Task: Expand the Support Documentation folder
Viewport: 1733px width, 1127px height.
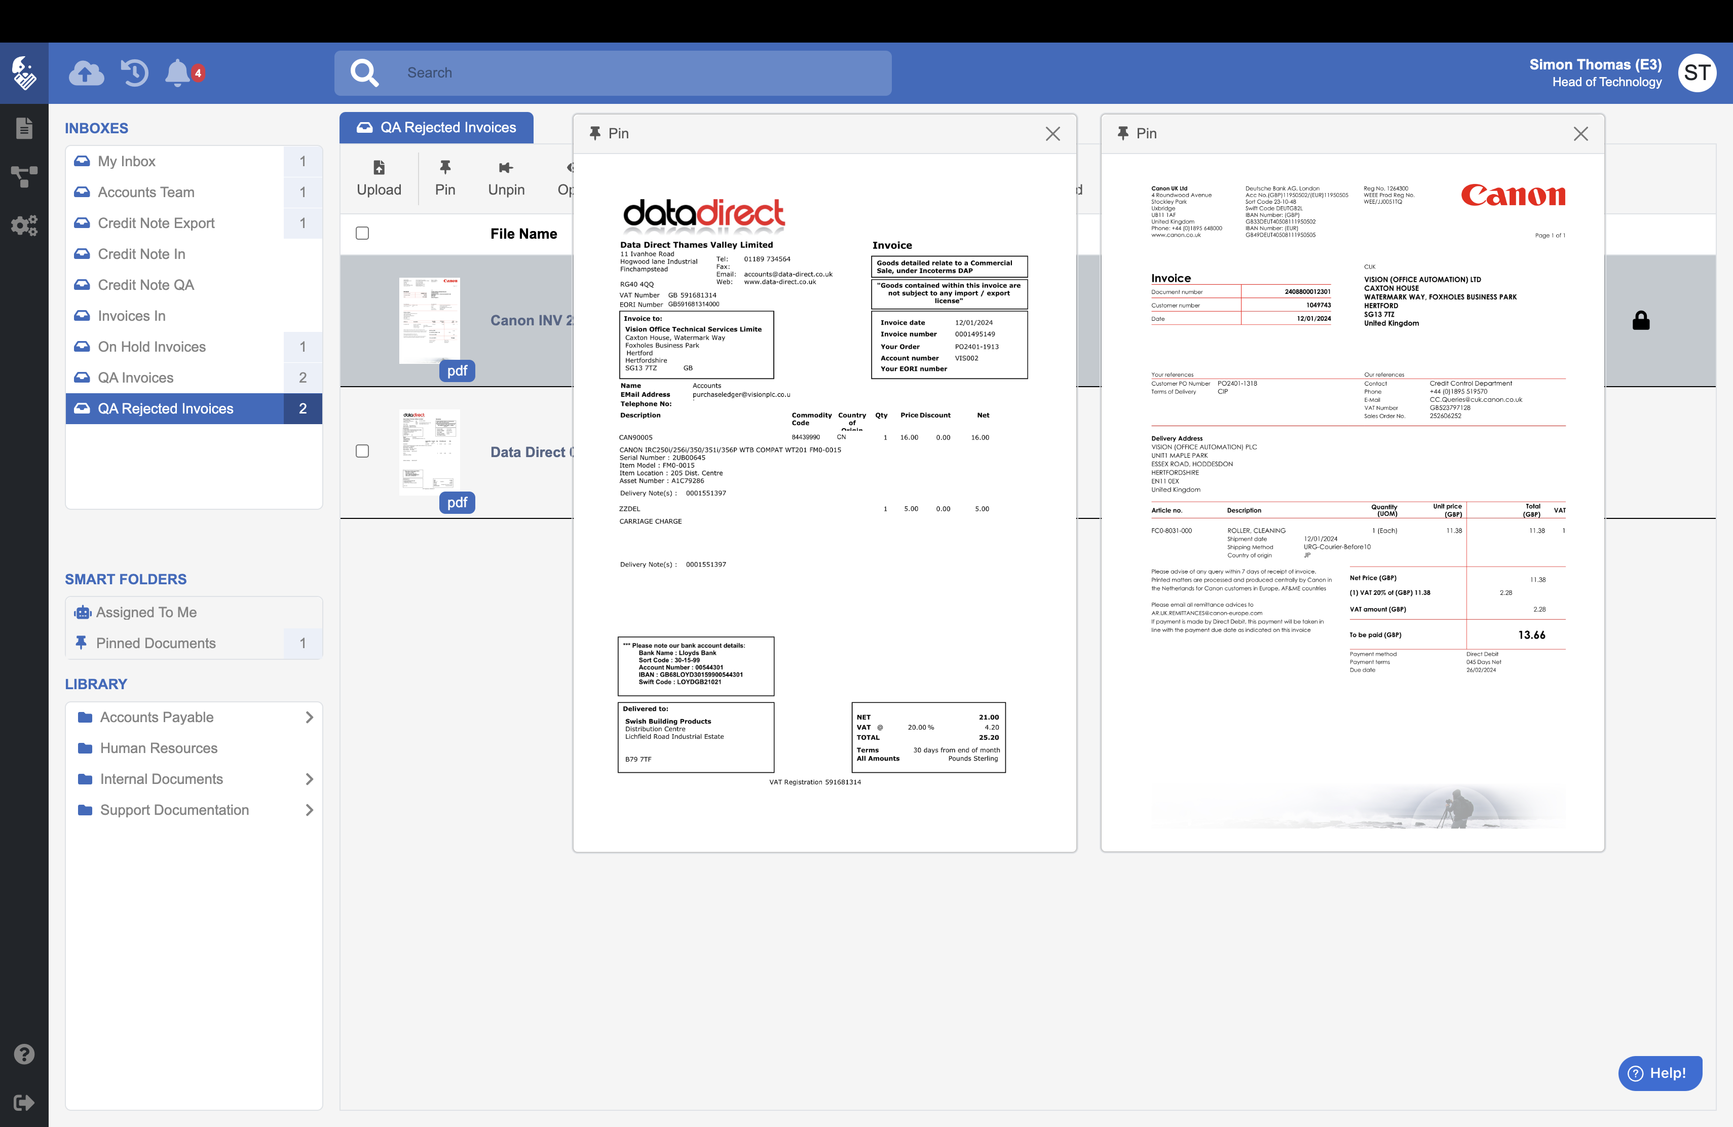Action: coord(310,810)
